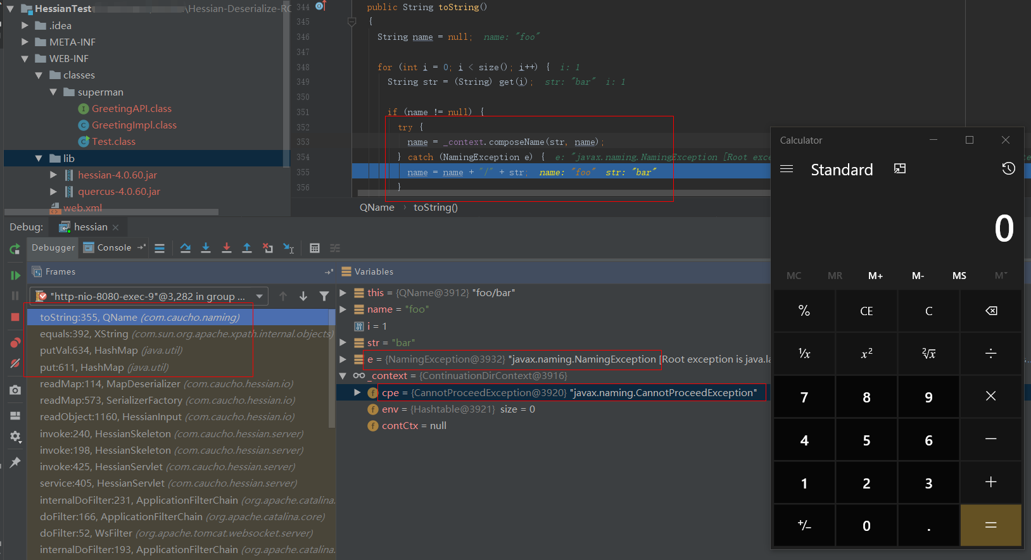The image size is (1031, 560).
Task: Click the Step Out debugger icon
Action: (x=247, y=248)
